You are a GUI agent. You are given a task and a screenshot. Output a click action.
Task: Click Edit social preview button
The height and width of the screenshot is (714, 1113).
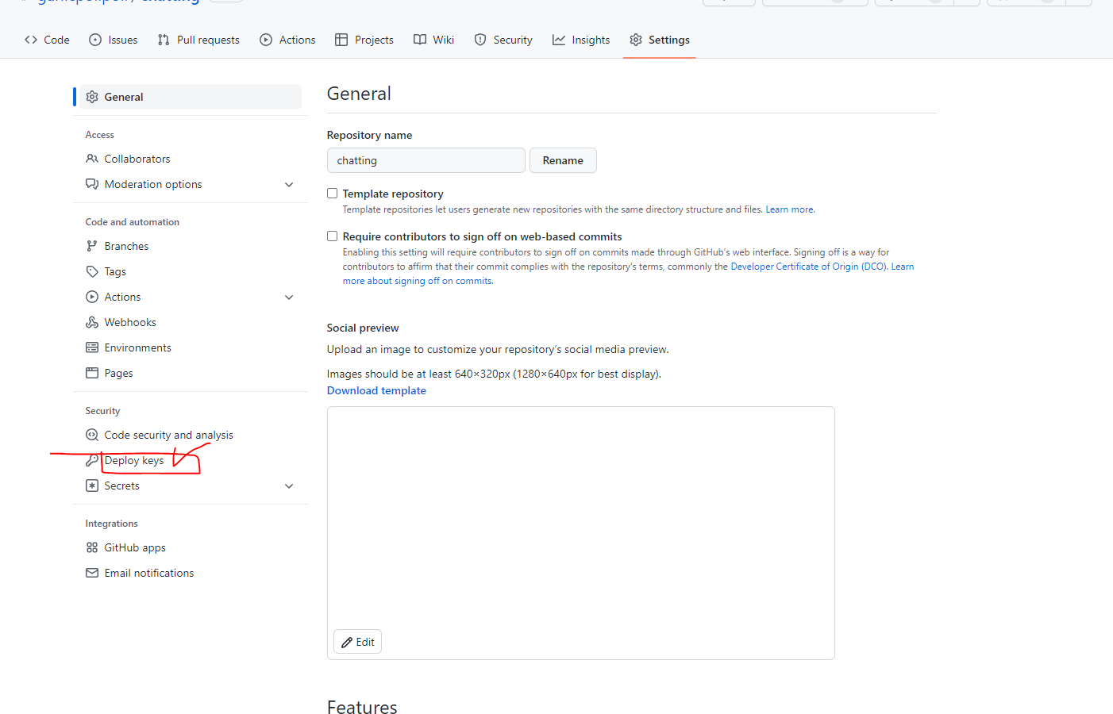tap(357, 642)
